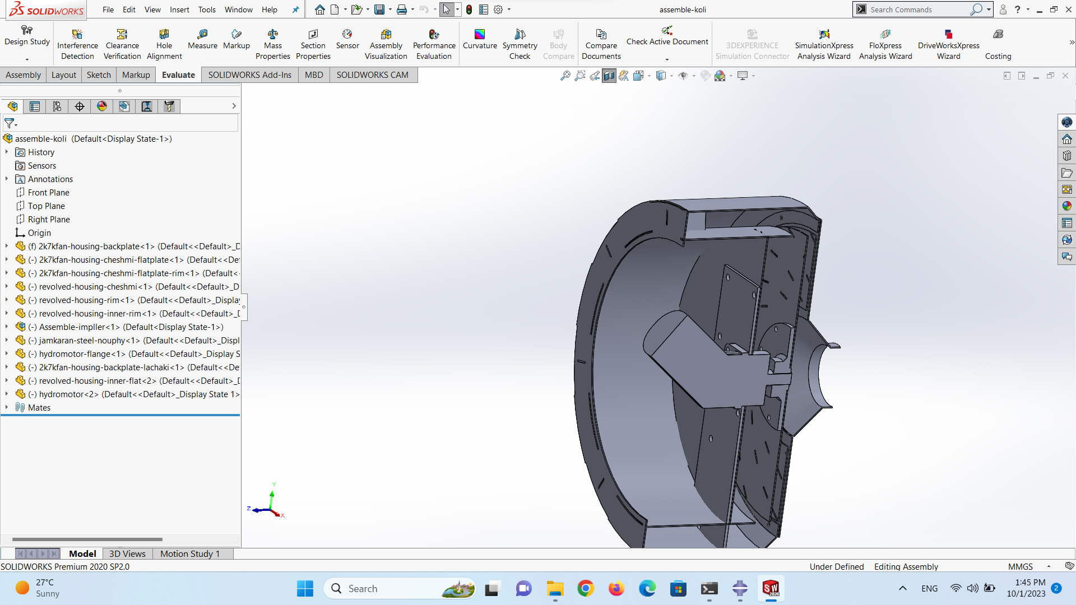The image size is (1076, 605).
Task: Click the Rebuild traffic light icon
Action: pos(469,10)
